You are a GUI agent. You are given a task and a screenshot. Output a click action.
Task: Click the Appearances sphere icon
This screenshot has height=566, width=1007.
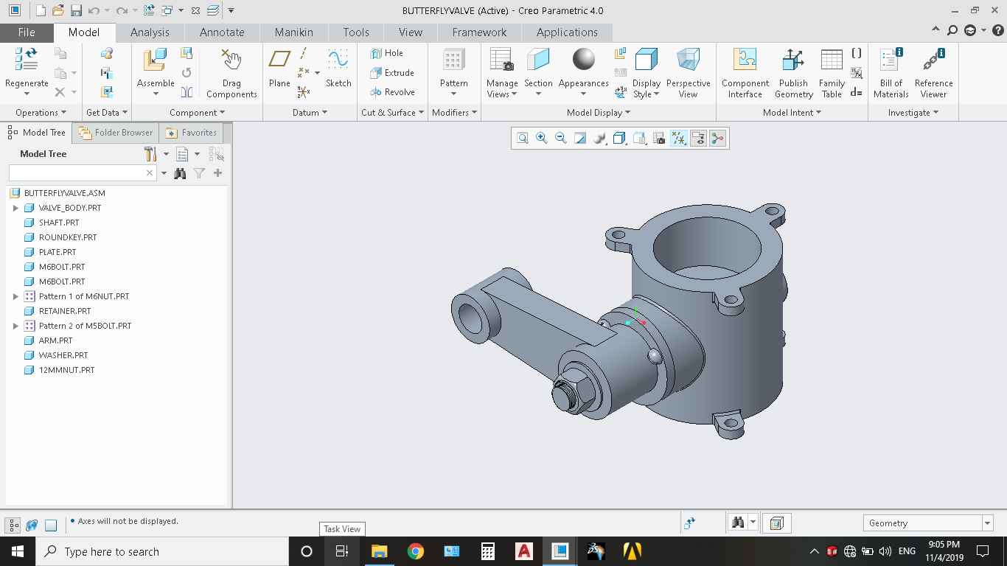(x=583, y=60)
